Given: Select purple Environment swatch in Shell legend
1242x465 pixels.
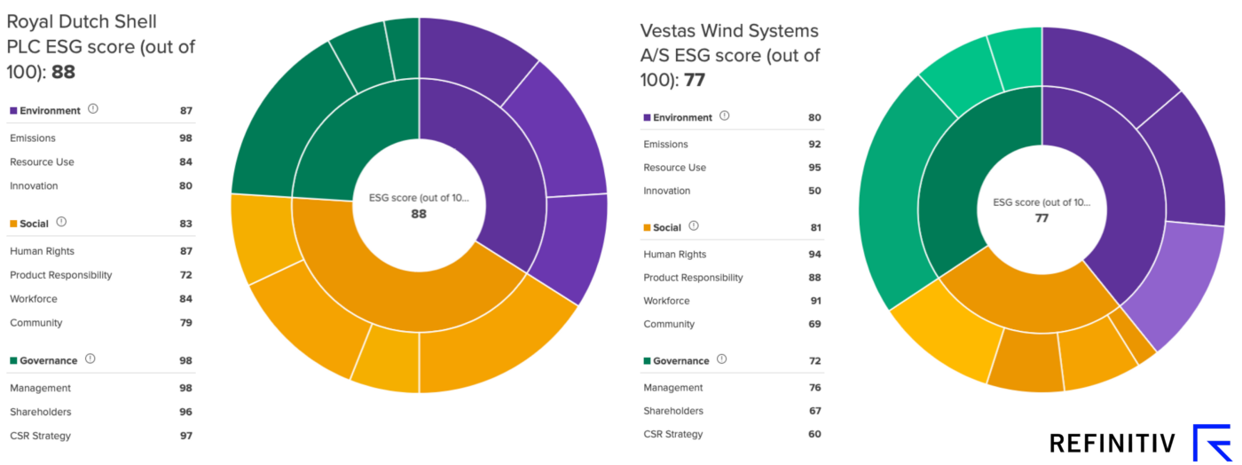Looking at the screenshot, I should [x=13, y=111].
